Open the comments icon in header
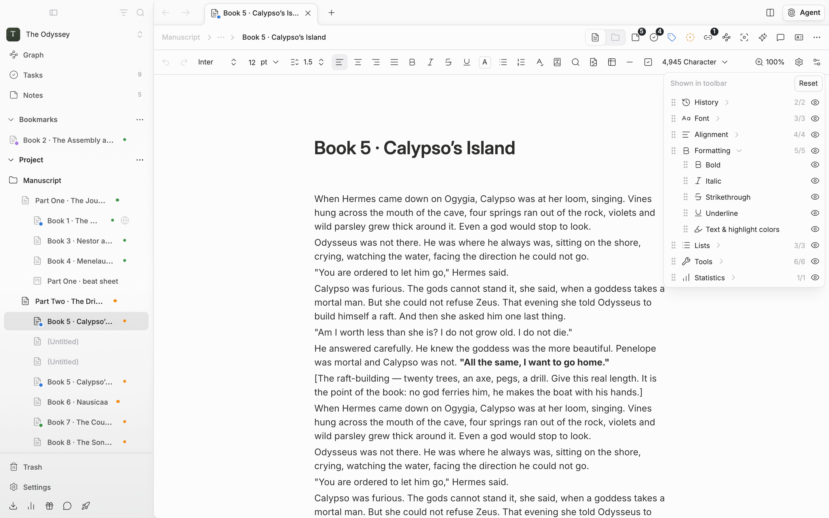 pos(780,37)
